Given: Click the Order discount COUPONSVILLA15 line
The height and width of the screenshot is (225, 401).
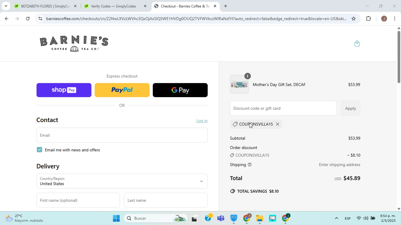Looking at the screenshot, I should [x=295, y=155].
